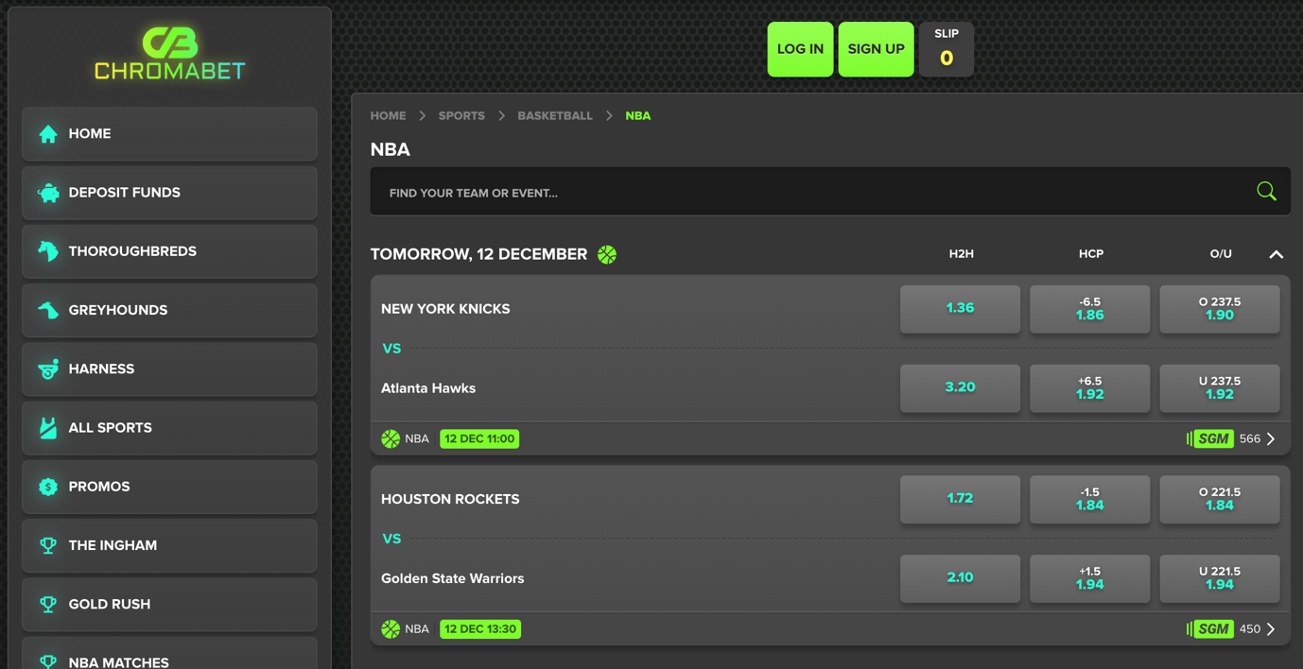Select The Ingham menu item

[x=169, y=545]
